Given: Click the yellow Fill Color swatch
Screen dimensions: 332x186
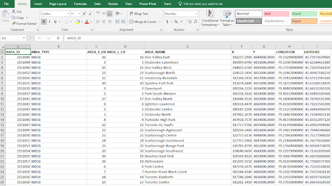Looking at the screenshot, I should 78,22.
